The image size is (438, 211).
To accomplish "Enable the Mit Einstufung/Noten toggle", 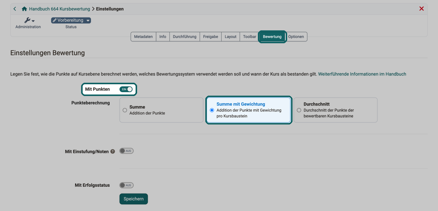I will point(126,151).
